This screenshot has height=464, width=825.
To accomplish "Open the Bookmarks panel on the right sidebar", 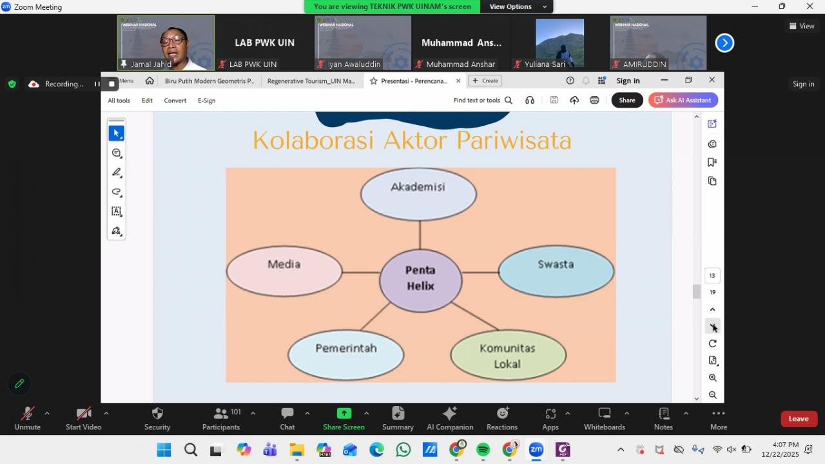I will click(712, 162).
